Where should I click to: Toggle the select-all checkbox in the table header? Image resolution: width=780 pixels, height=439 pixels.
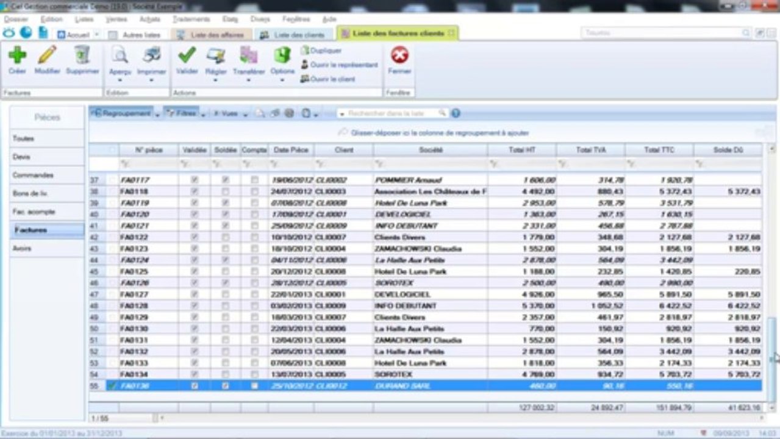coord(112,150)
